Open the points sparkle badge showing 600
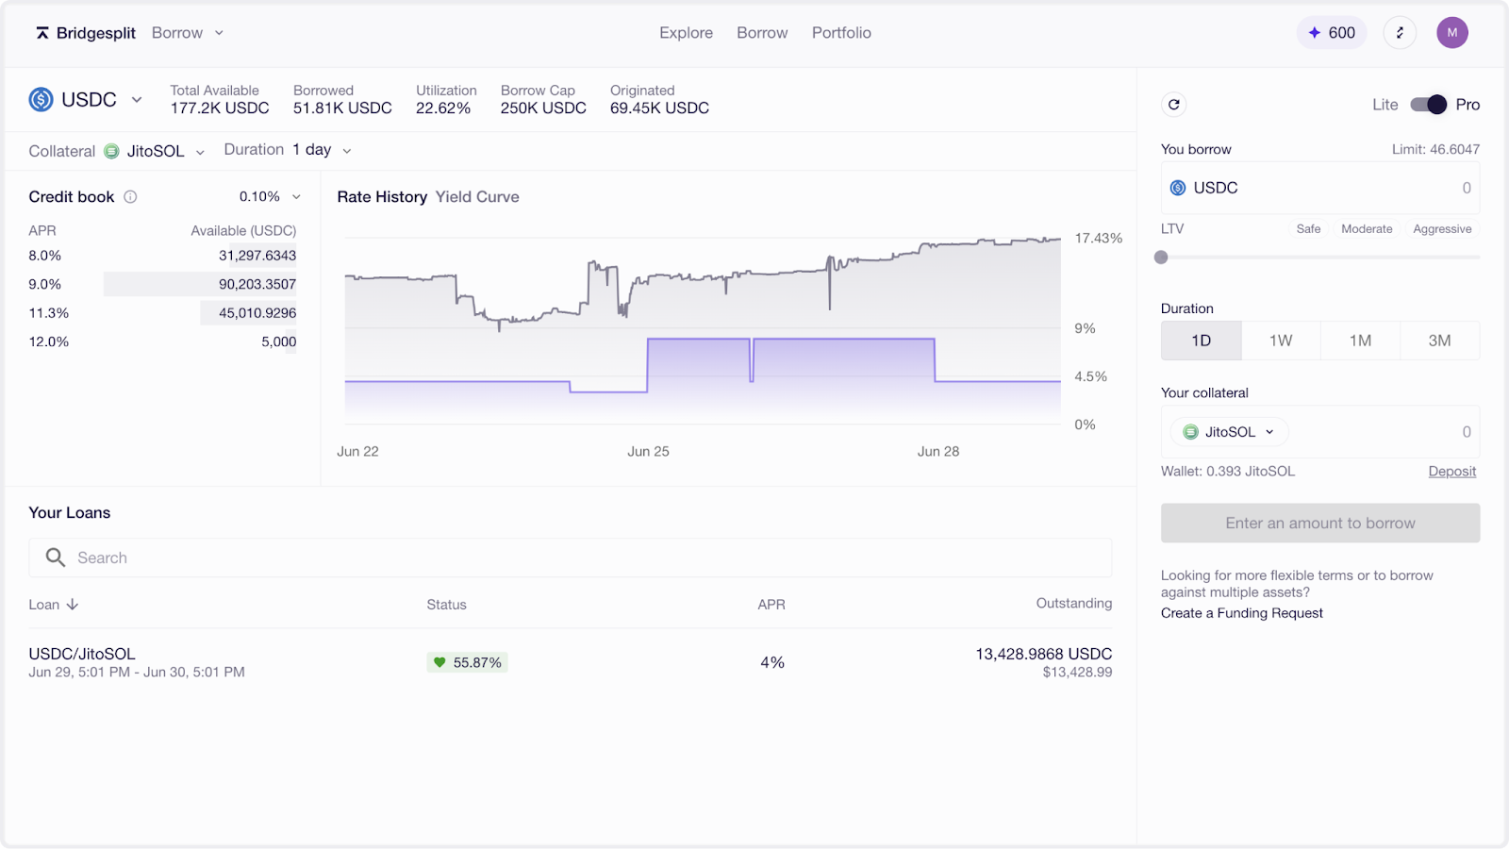Screen dimensions: 1509x849 (1332, 33)
